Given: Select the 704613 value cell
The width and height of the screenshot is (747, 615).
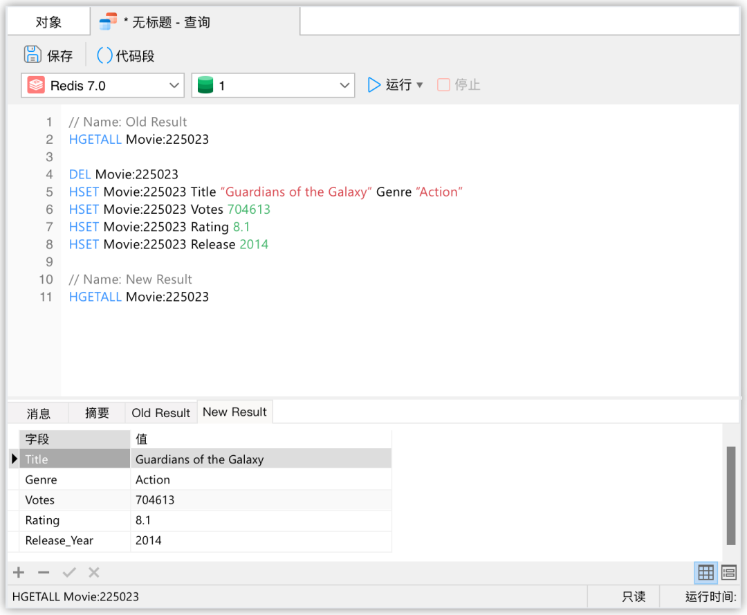Looking at the screenshot, I should coord(261,499).
